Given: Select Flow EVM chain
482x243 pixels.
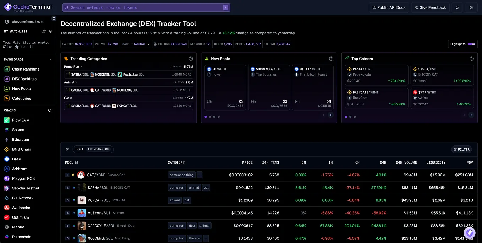Looking at the screenshot, I should (21, 120).
